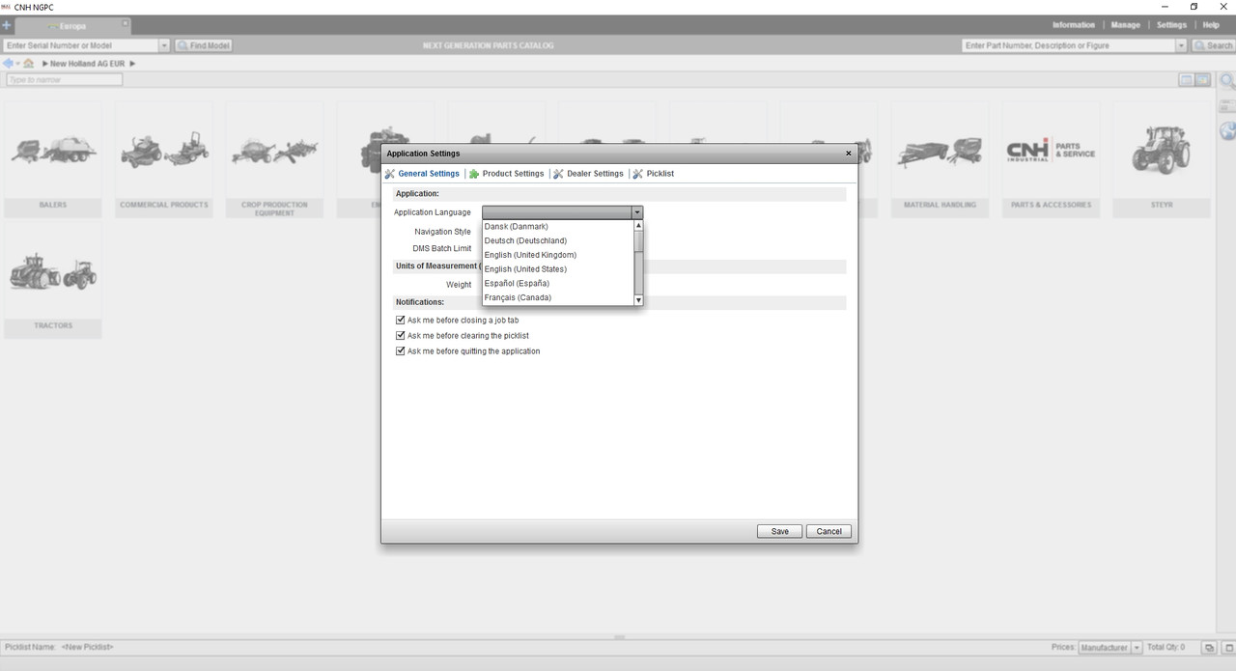1236x671 pixels.
Task: Click the Enter Serial Number or Model field
Action: [x=80, y=45]
